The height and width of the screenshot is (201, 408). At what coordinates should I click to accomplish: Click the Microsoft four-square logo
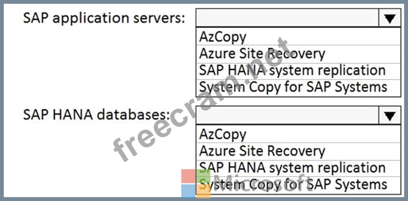[x=196, y=183]
